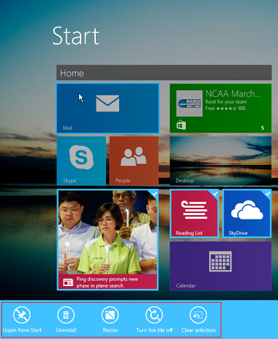Image resolution: width=278 pixels, height=339 pixels.
Task: Edit the Home group name field
Action: click(x=164, y=72)
